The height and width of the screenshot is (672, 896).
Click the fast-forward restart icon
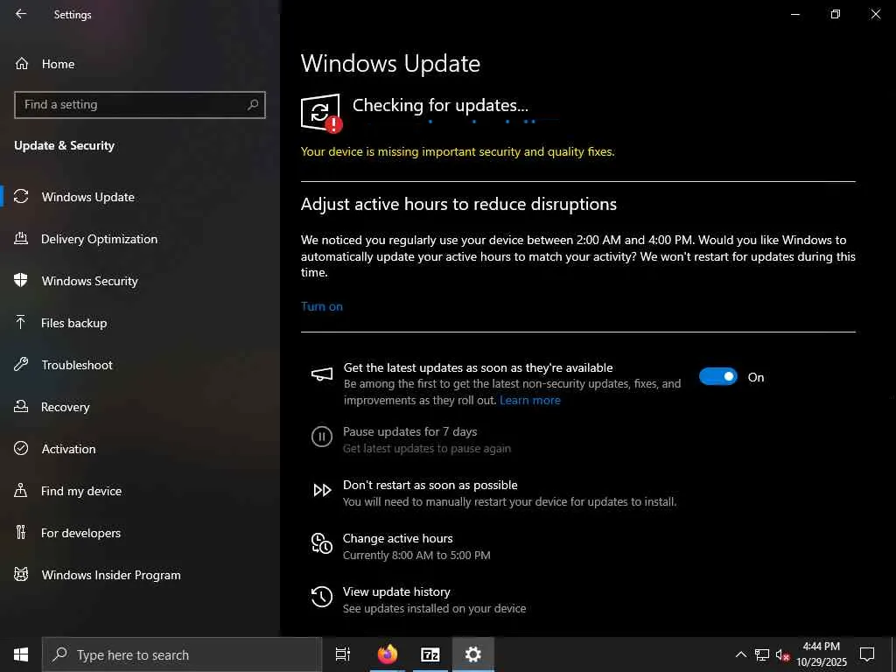322,490
